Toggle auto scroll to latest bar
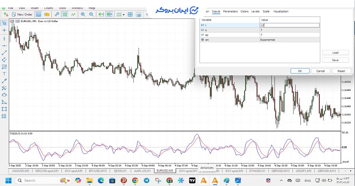The height and width of the screenshot is (186, 355). 101,15
